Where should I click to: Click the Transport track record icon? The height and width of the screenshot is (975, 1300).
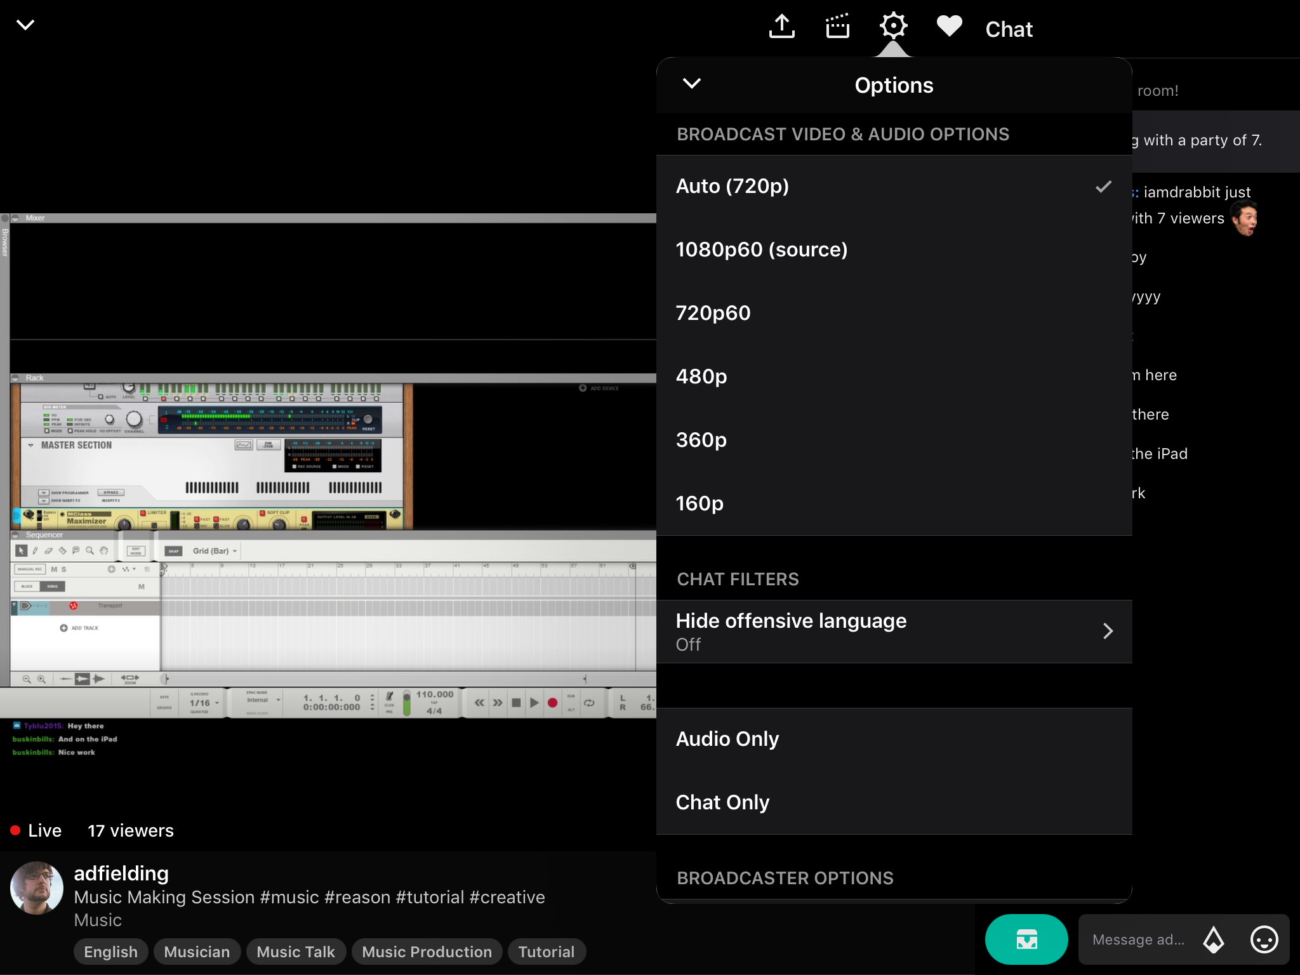tap(73, 606)
